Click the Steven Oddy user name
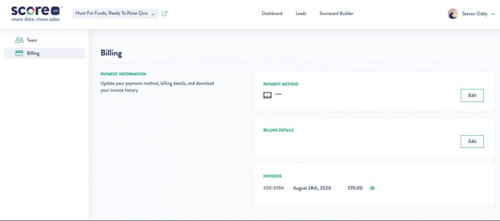This screenshot has height=221, width=500. (x=475, y=14)
